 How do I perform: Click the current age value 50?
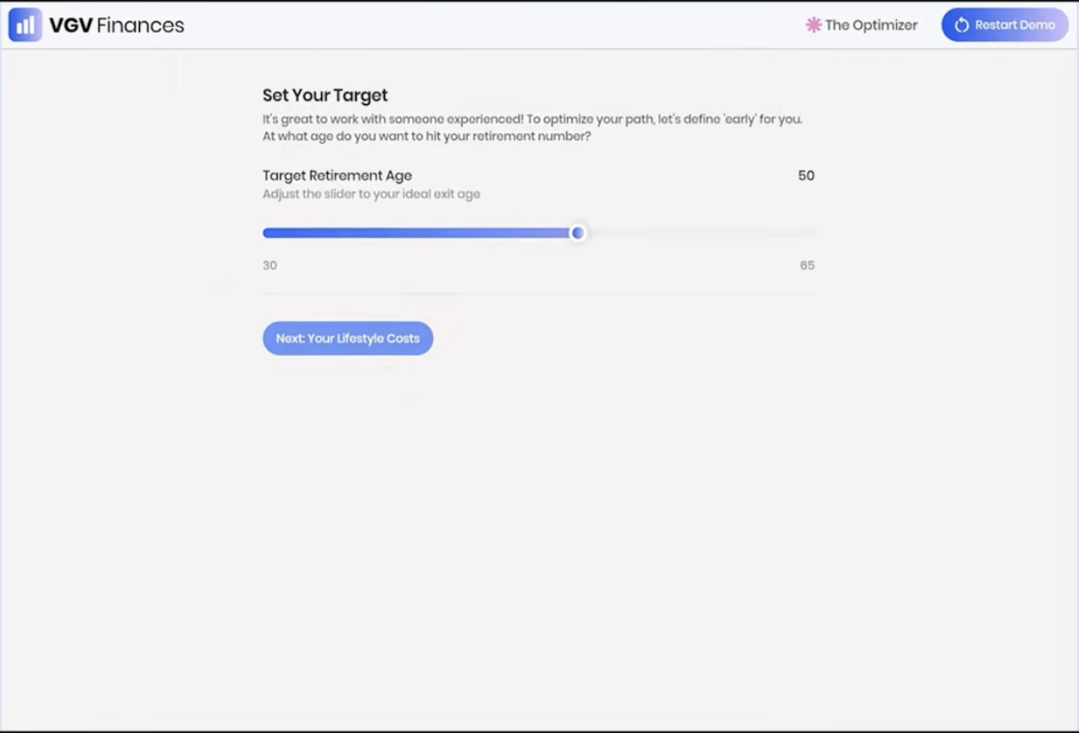(806, 175)
